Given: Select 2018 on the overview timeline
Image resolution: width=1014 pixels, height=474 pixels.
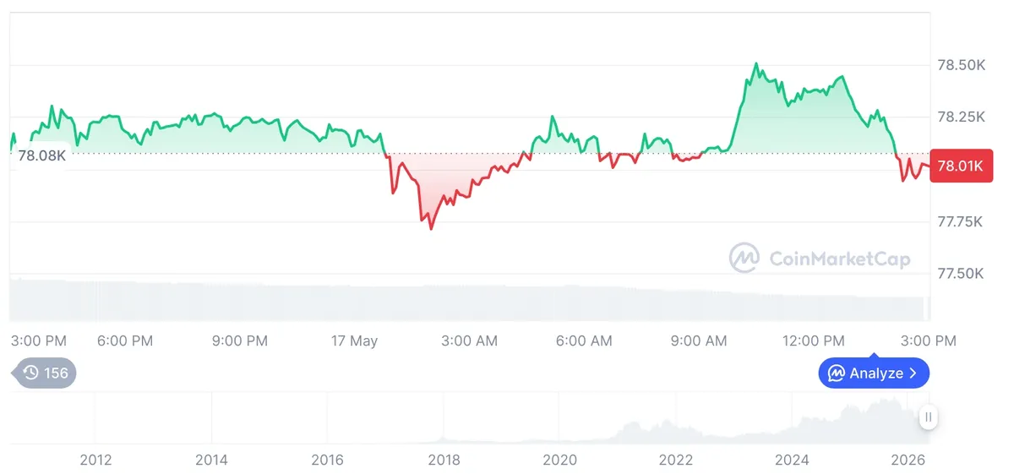Looking at the screenshot, I should (x=444, y=460).
